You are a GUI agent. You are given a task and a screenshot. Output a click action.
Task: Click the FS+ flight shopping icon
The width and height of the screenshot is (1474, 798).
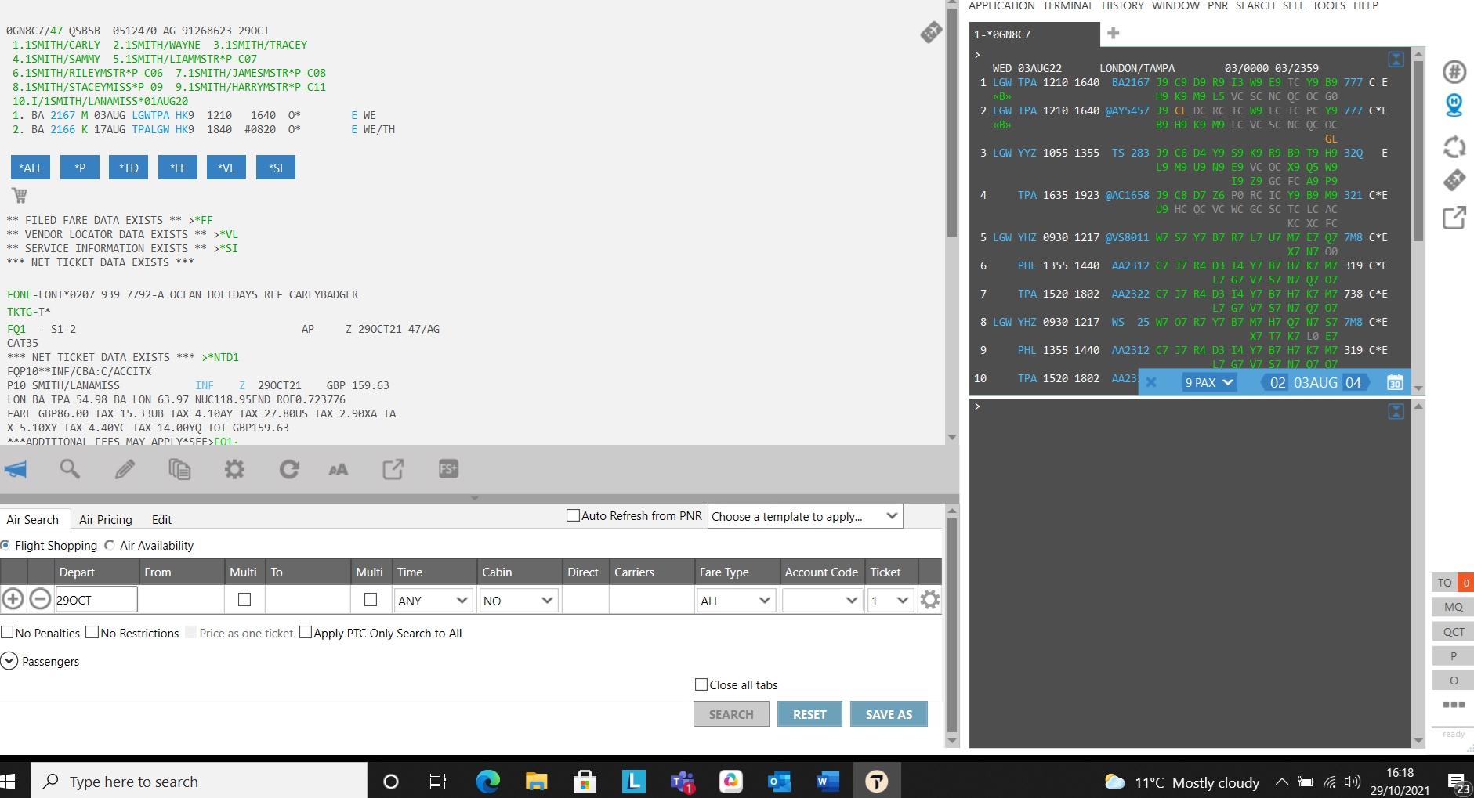[x=448, y=469]
